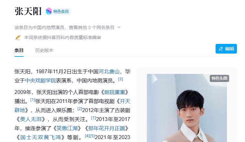245x142 pixels.
Task: Click citation reference [3]
Action: coord(120,79)
